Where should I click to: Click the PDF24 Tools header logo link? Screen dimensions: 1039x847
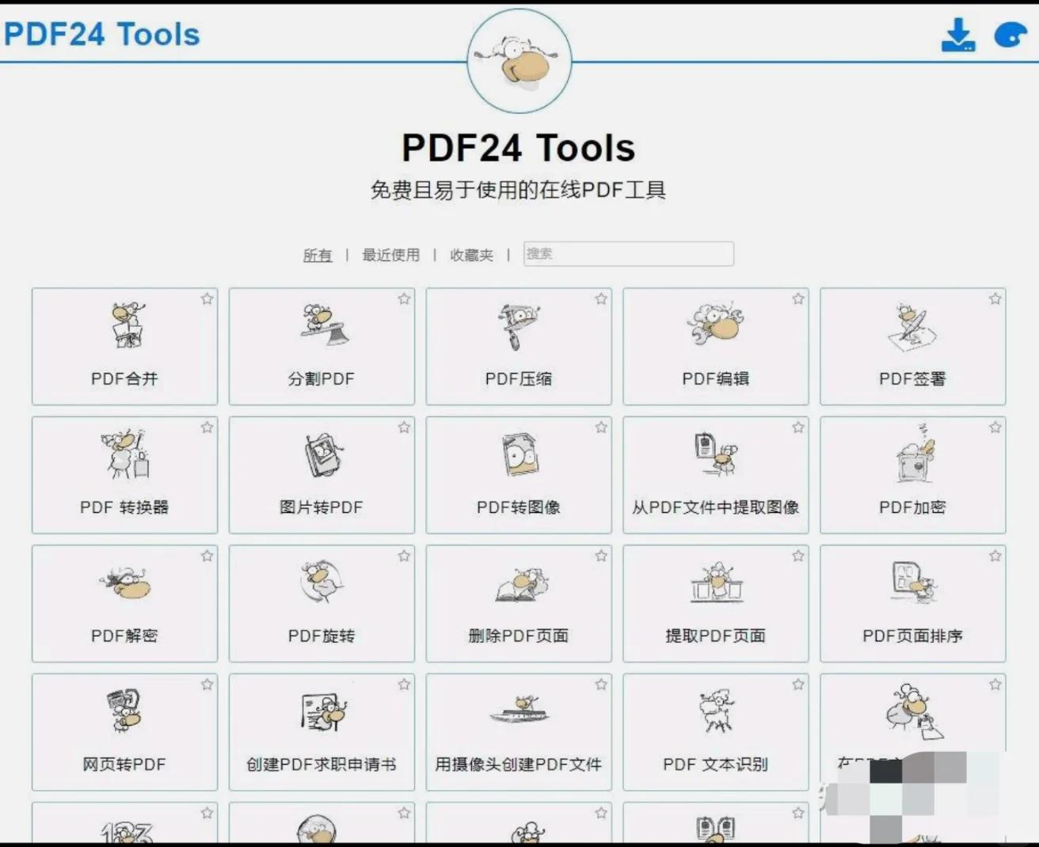102,35
